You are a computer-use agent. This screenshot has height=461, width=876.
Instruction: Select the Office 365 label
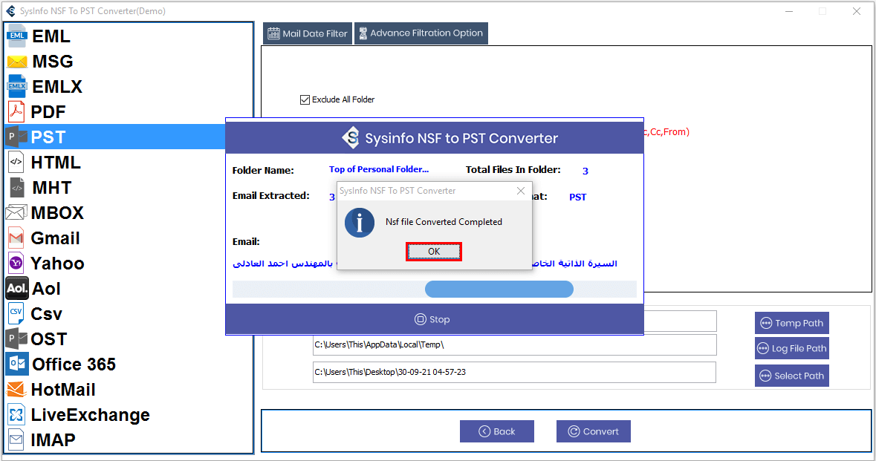[x=74, y=364]
